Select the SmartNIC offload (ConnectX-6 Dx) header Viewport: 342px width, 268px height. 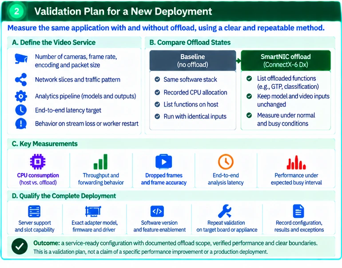click(x=286, y=61)
